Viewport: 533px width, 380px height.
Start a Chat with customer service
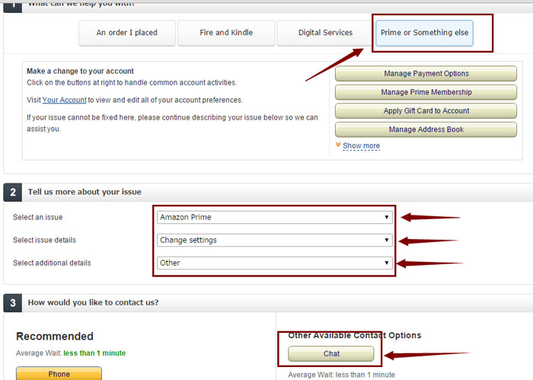(331, 353)
